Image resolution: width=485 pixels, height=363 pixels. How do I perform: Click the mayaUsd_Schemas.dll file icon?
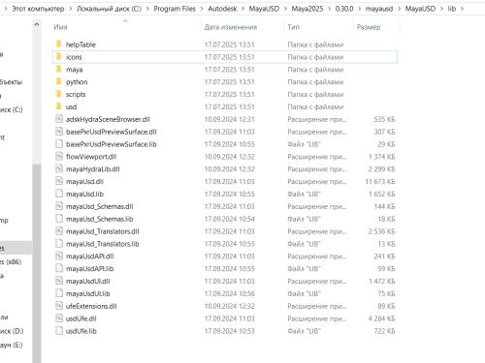59,206
